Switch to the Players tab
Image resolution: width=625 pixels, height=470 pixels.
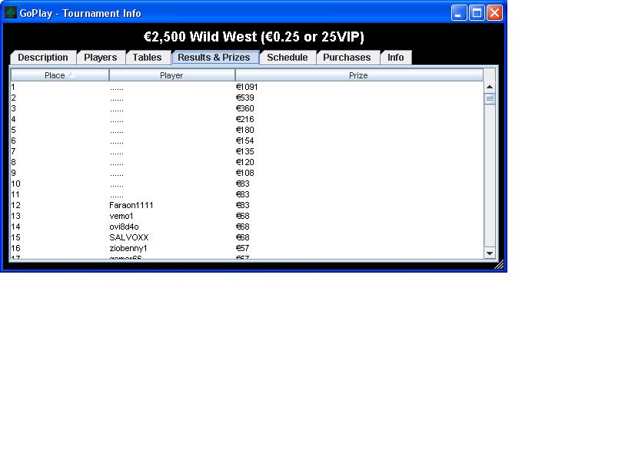(x=101, y=58)
